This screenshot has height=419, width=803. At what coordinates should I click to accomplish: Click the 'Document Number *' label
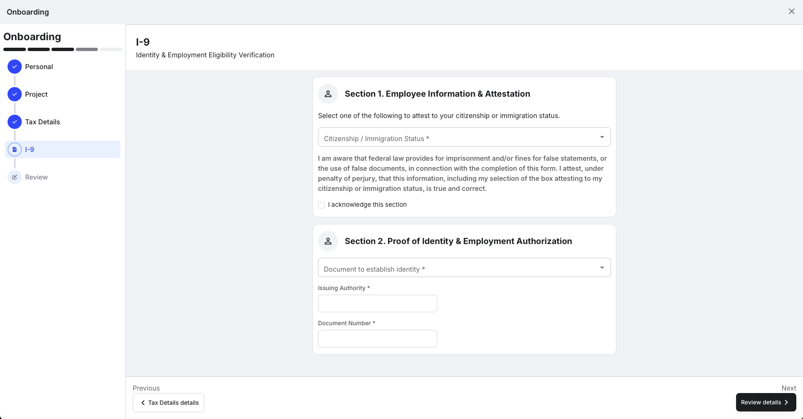pyautogui.click(x=346, y=323)
